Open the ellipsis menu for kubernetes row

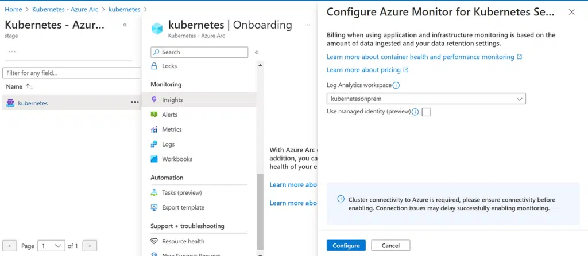(135, 102)
